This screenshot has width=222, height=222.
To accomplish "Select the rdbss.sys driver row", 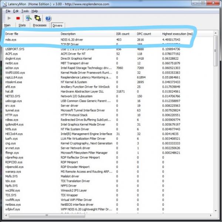I will (108, 120).
